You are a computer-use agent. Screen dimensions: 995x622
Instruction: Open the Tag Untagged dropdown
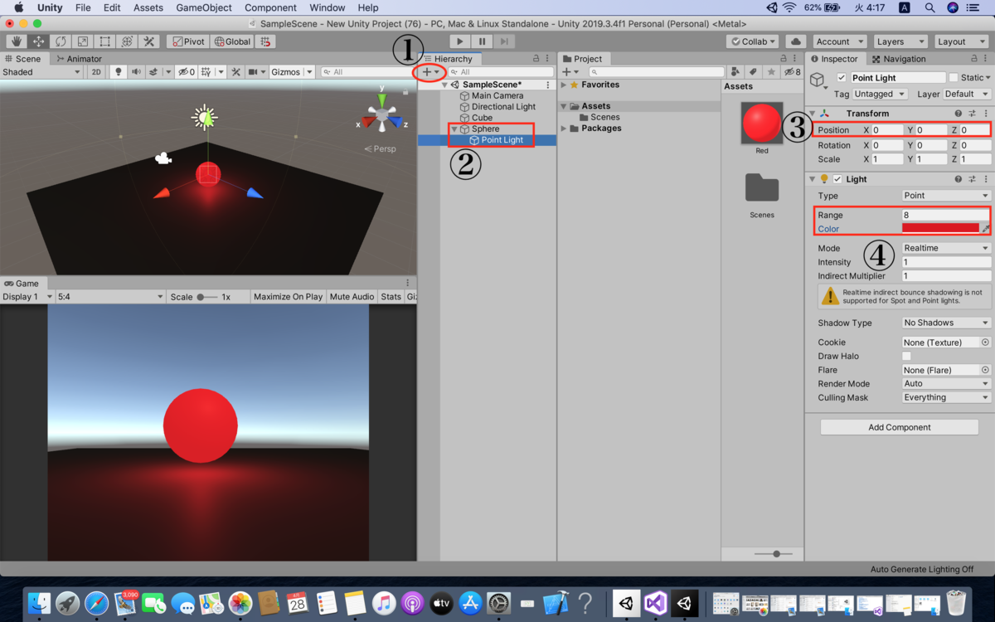[x=880, y=94]
